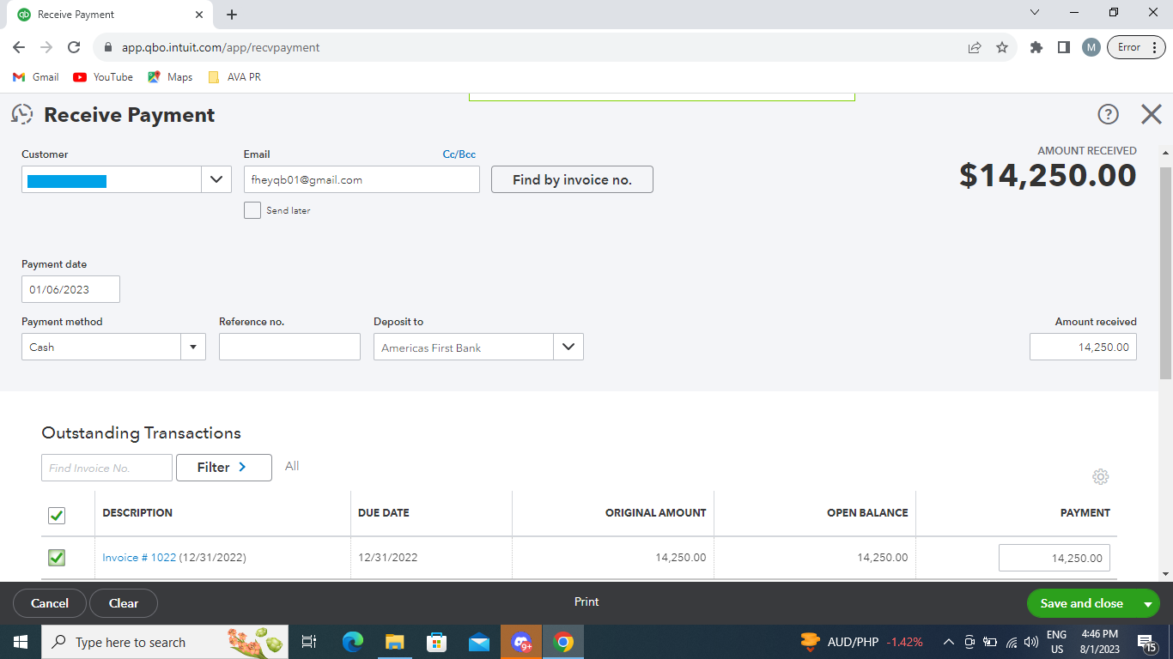Open Microsoft Store from the taskbar
1173x659 pixels.
coord(437,642)
